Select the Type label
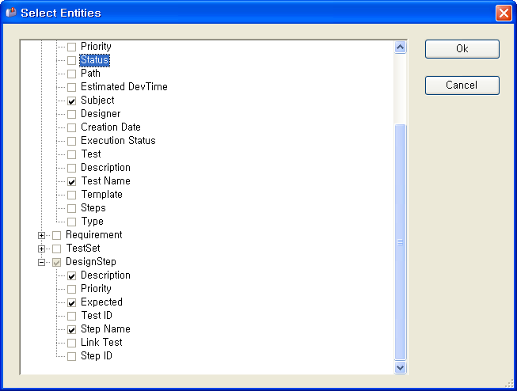The image size is (517, 391). pos(92,222)
